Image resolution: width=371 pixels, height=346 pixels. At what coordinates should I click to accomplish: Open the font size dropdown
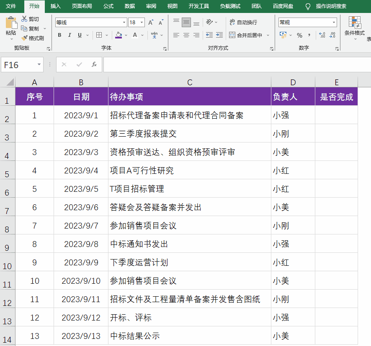click(x=142, y=23)
